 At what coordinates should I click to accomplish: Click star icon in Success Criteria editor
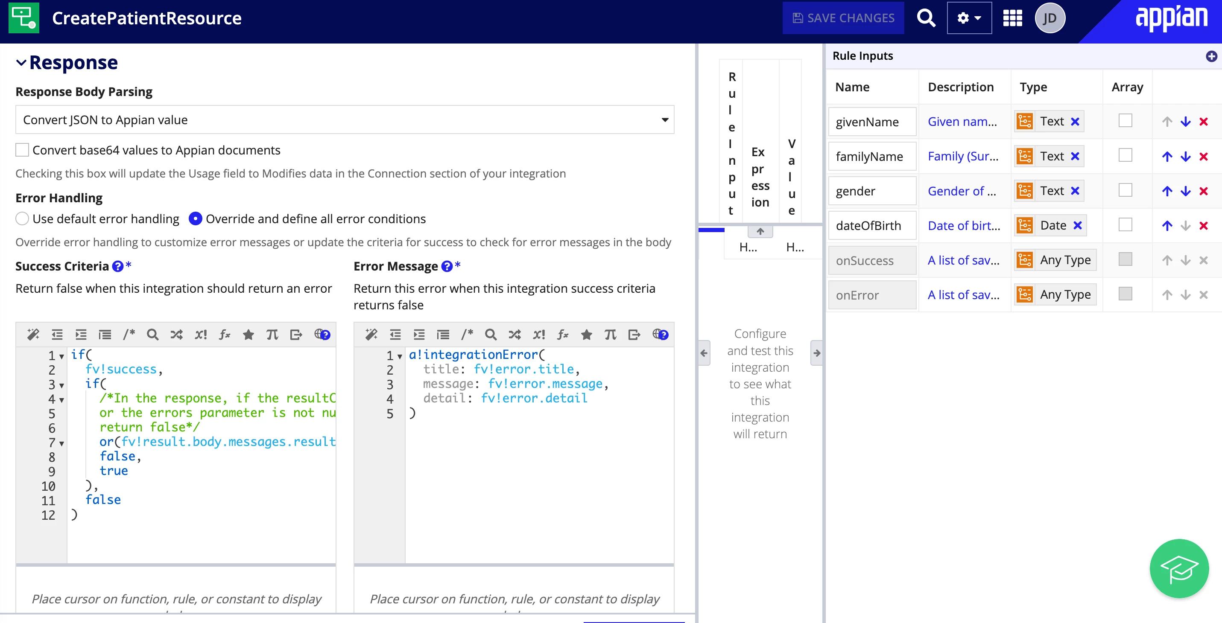point(248,335)
